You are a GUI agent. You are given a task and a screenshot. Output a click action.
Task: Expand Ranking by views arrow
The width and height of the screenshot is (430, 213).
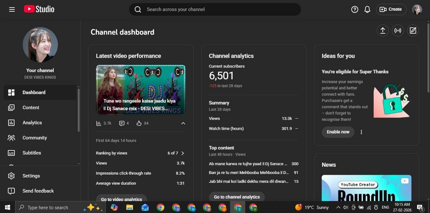[x=183, y=153]
